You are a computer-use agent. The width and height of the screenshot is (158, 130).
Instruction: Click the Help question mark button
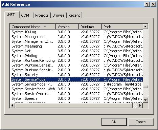click(x=147, y=4)
